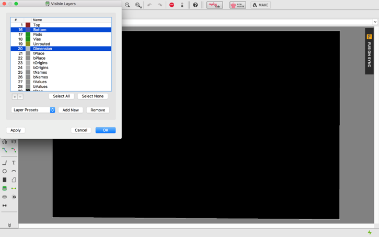Select the Dimension measurement tool
The image size is (379, 237).
point(5,206)
